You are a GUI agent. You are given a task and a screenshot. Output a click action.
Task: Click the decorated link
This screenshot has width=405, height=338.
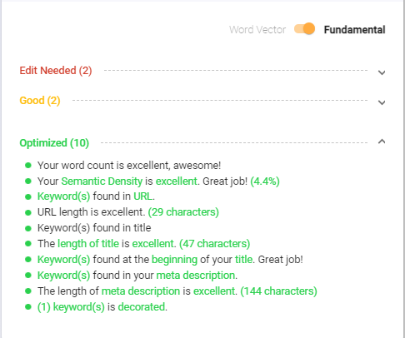pos(142,307)
